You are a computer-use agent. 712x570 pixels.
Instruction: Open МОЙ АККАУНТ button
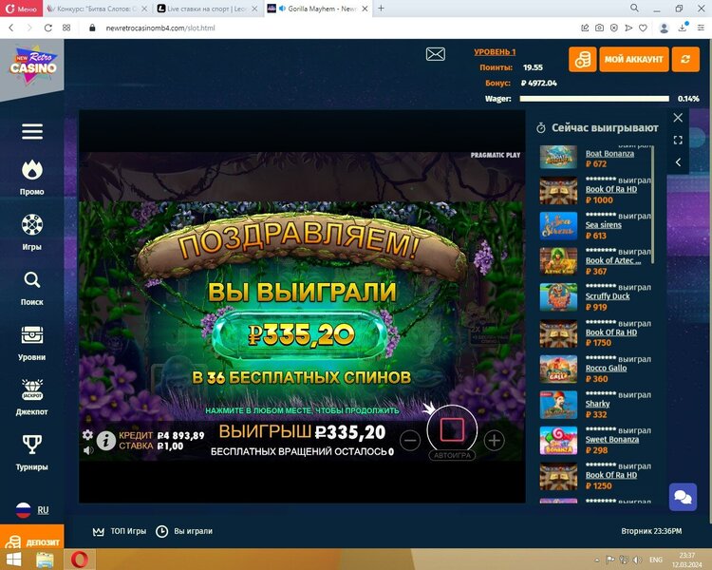pos(634,59)
